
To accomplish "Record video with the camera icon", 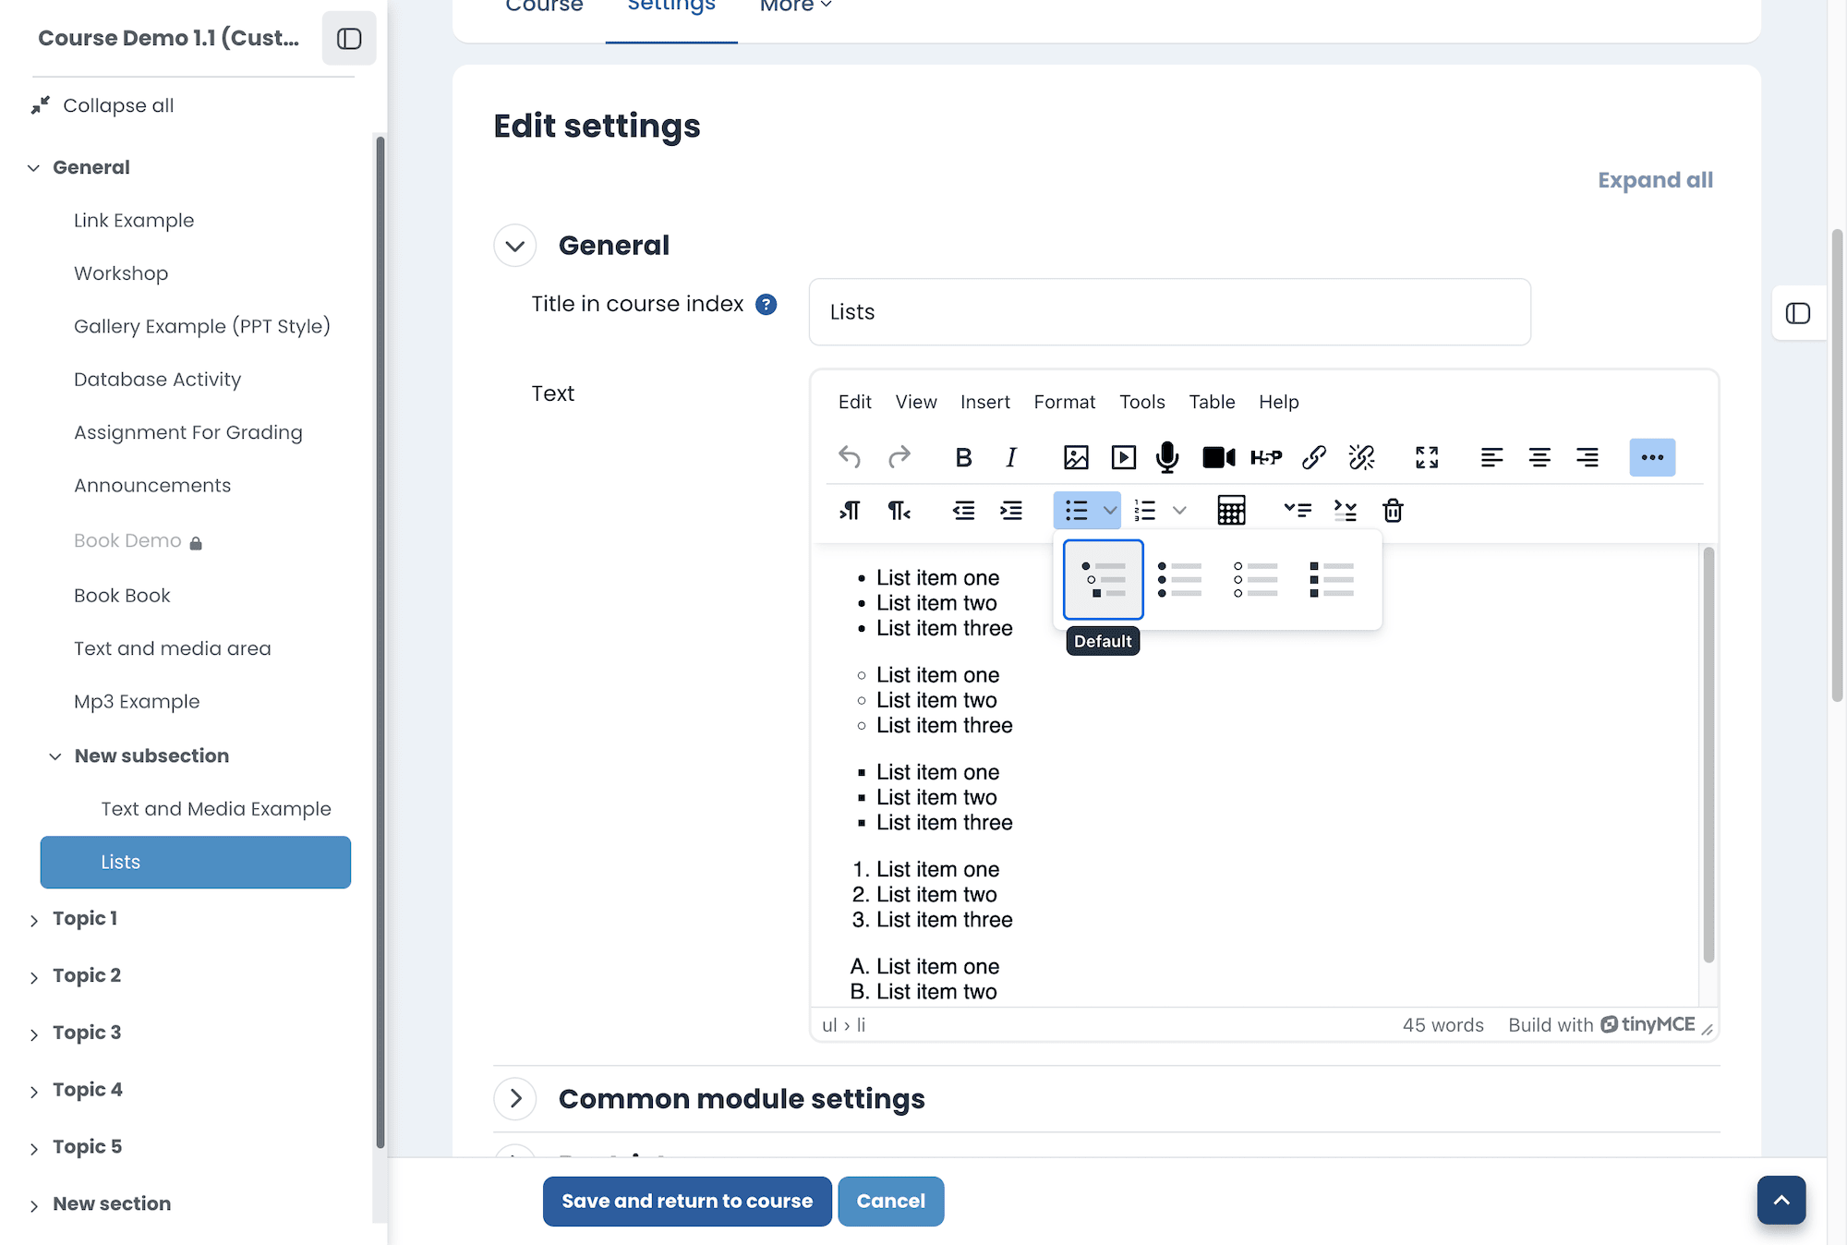I will click(1219, 457).
